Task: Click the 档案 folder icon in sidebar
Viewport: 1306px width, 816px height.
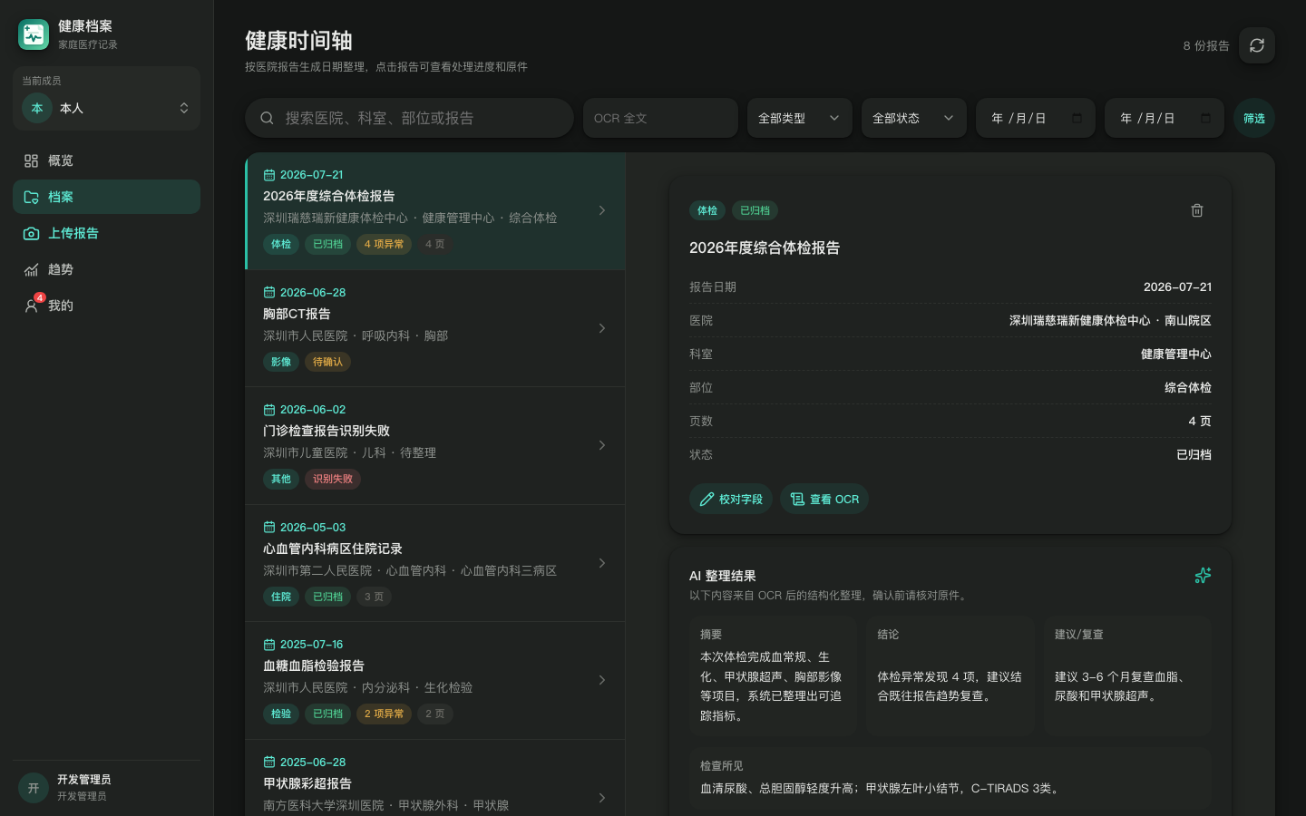Action: [31, 197]
